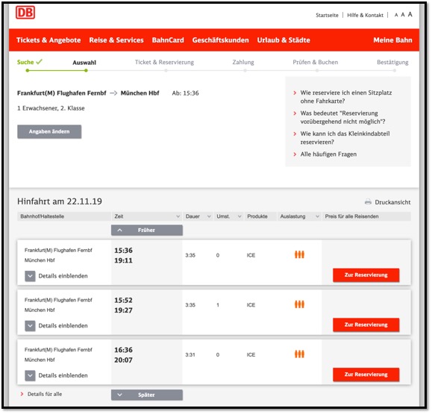
Task: Open Tickets & Angebote menu
Action: [48, 40]
